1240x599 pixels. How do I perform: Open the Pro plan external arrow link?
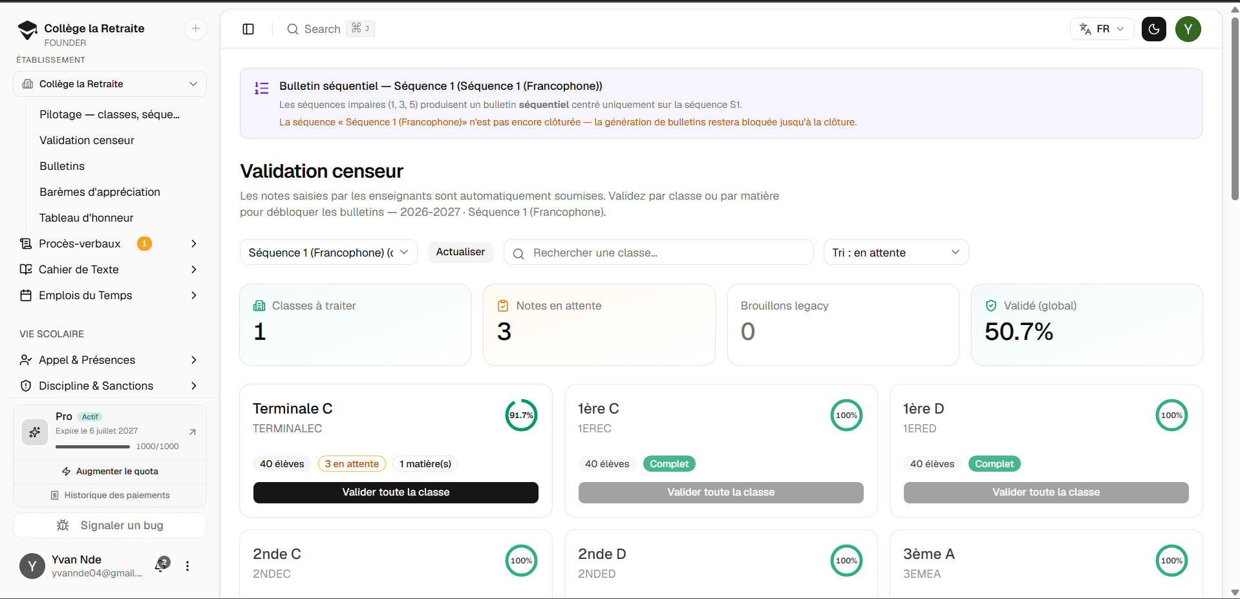192,432
